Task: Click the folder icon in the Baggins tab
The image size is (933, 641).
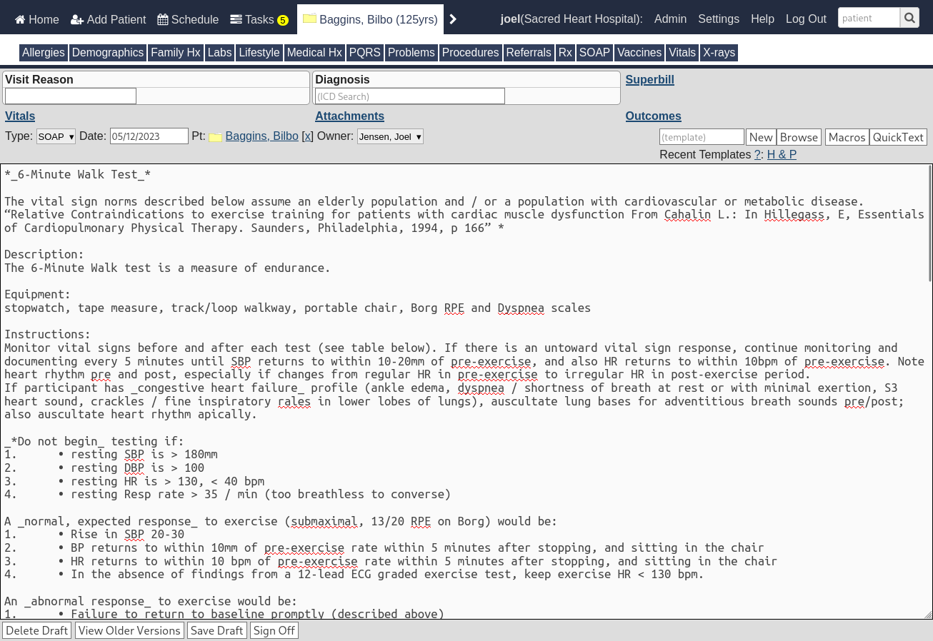Action: pyautogui.click(x=309, y=19)
